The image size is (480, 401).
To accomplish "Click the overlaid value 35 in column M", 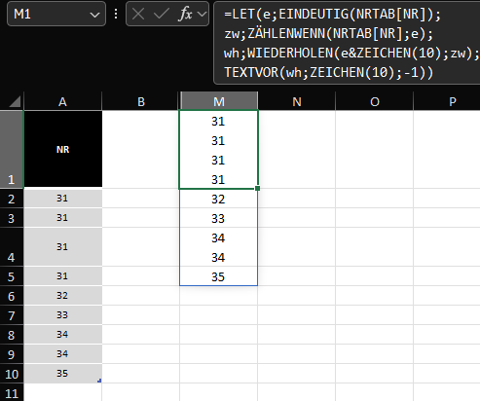I will click(x=218, y=276).
